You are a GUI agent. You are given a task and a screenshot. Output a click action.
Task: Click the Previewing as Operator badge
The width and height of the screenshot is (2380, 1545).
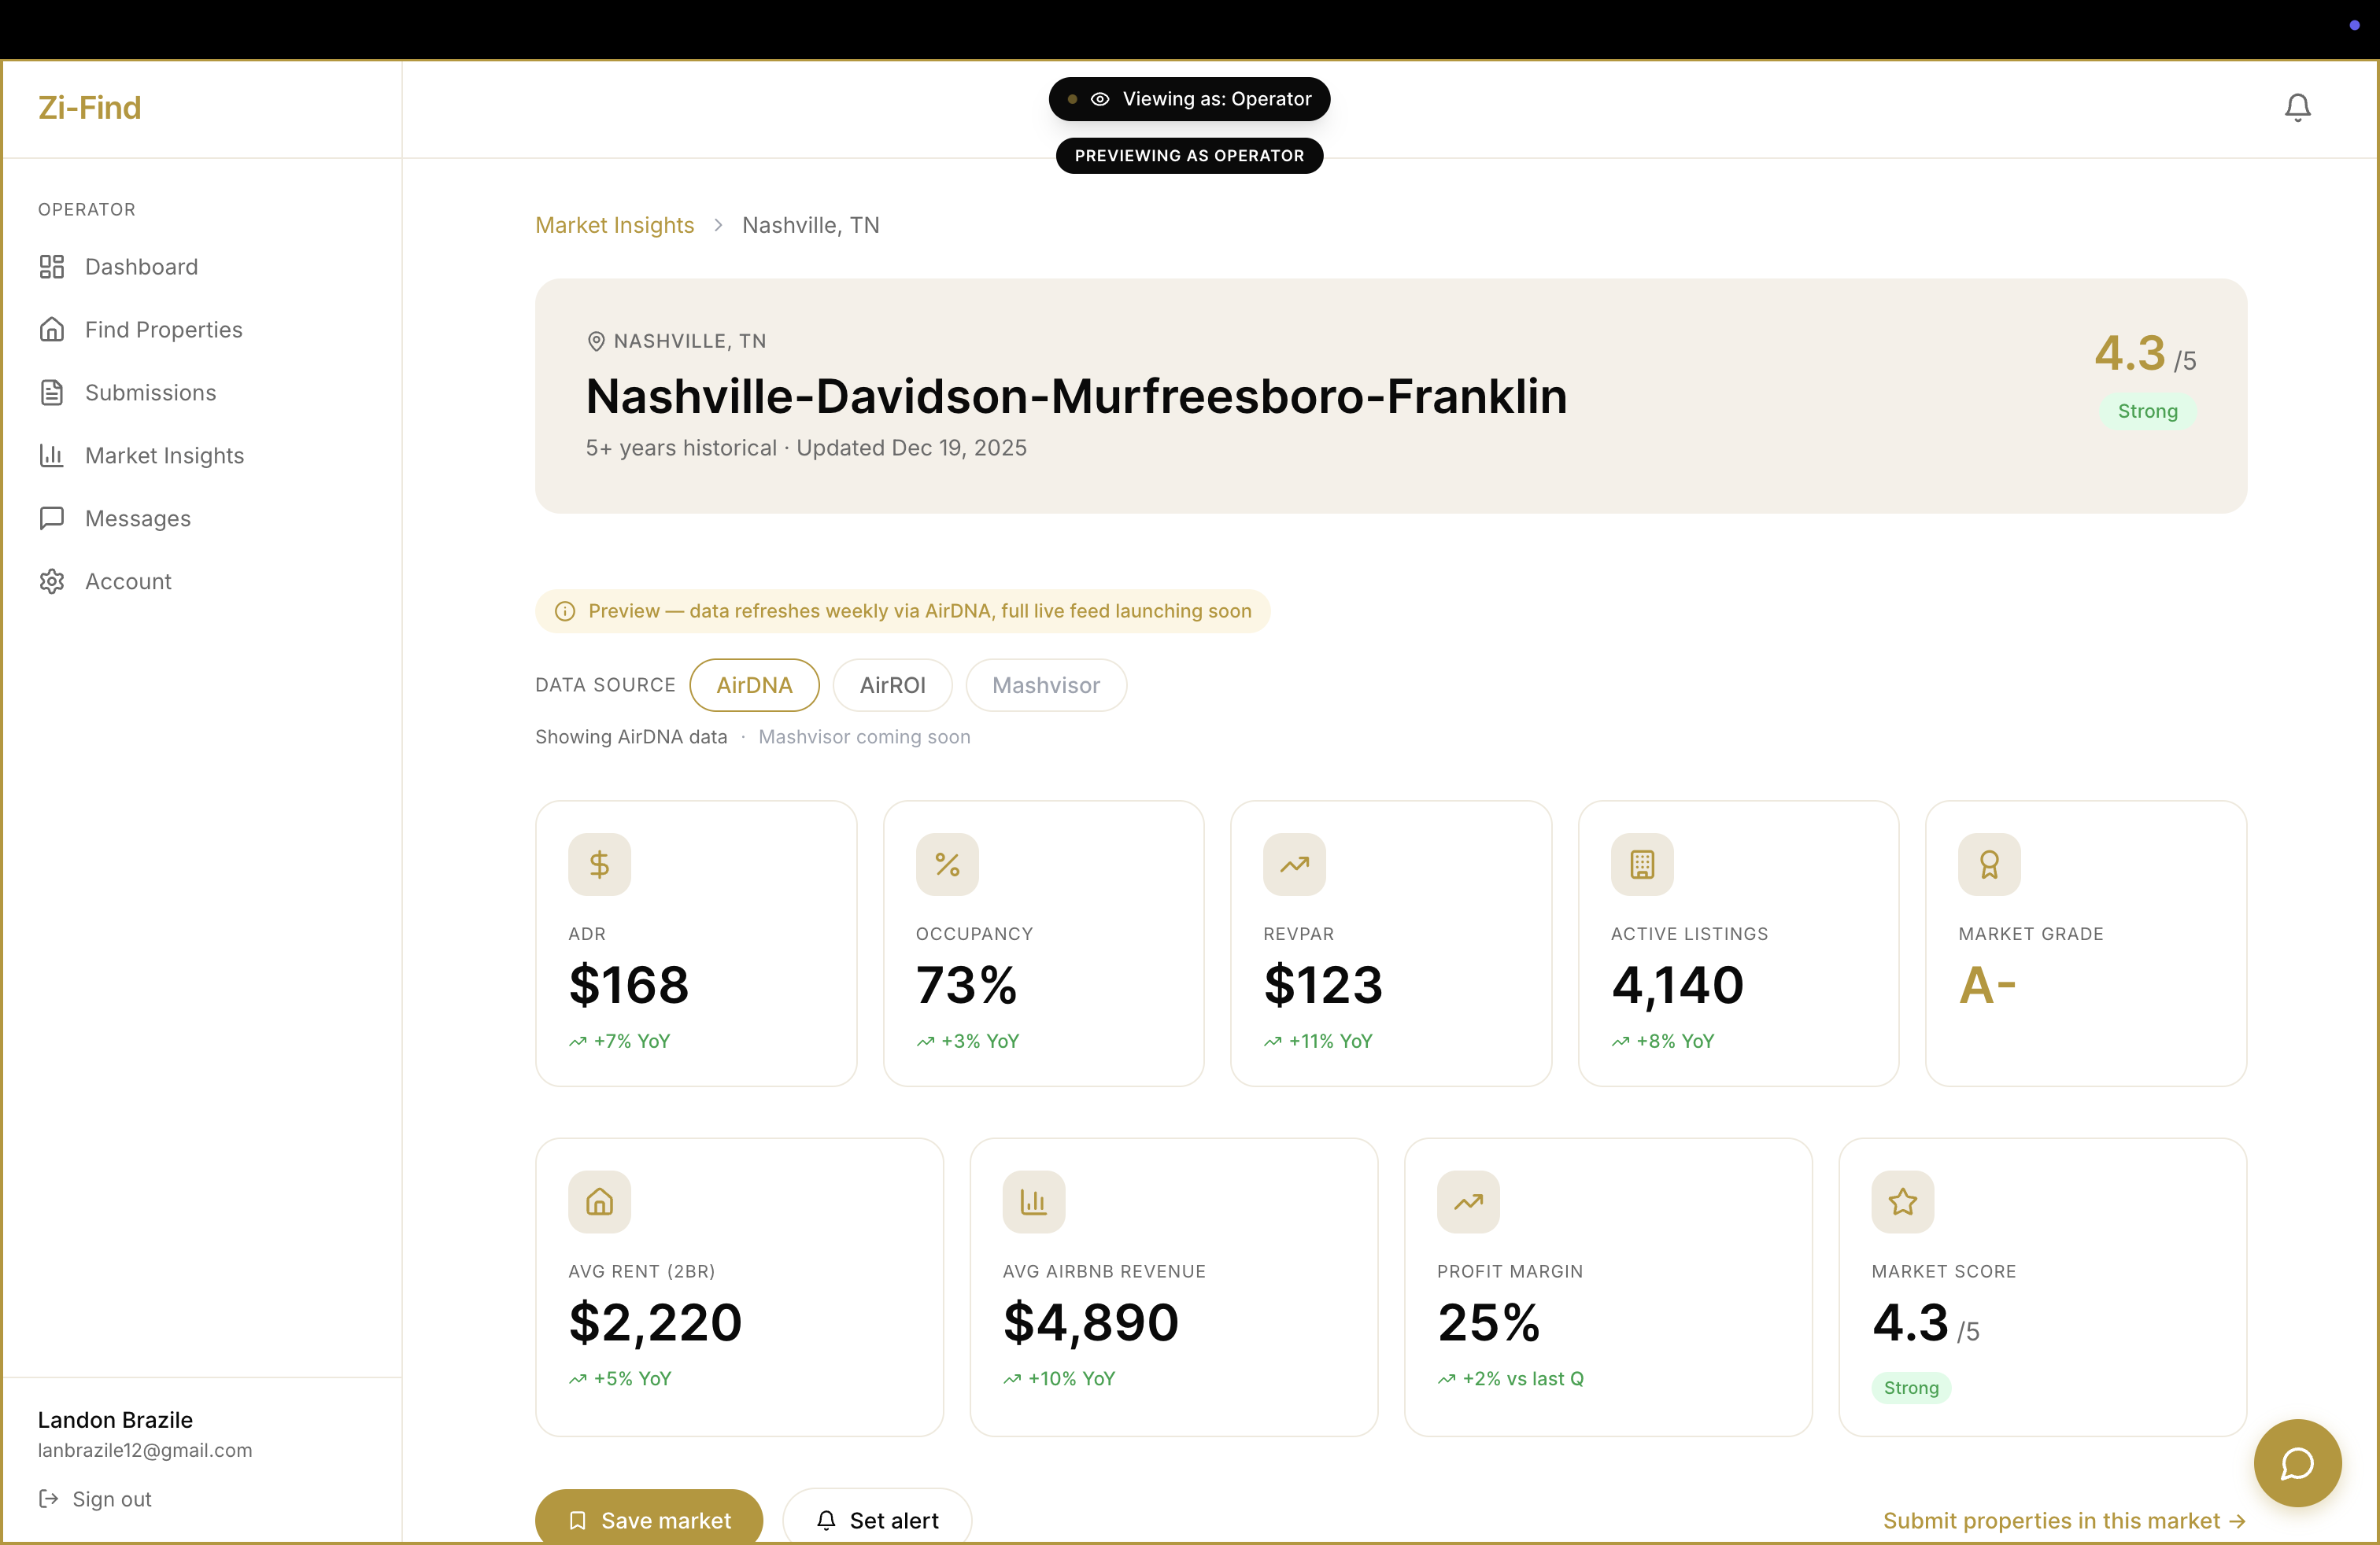1189,156
